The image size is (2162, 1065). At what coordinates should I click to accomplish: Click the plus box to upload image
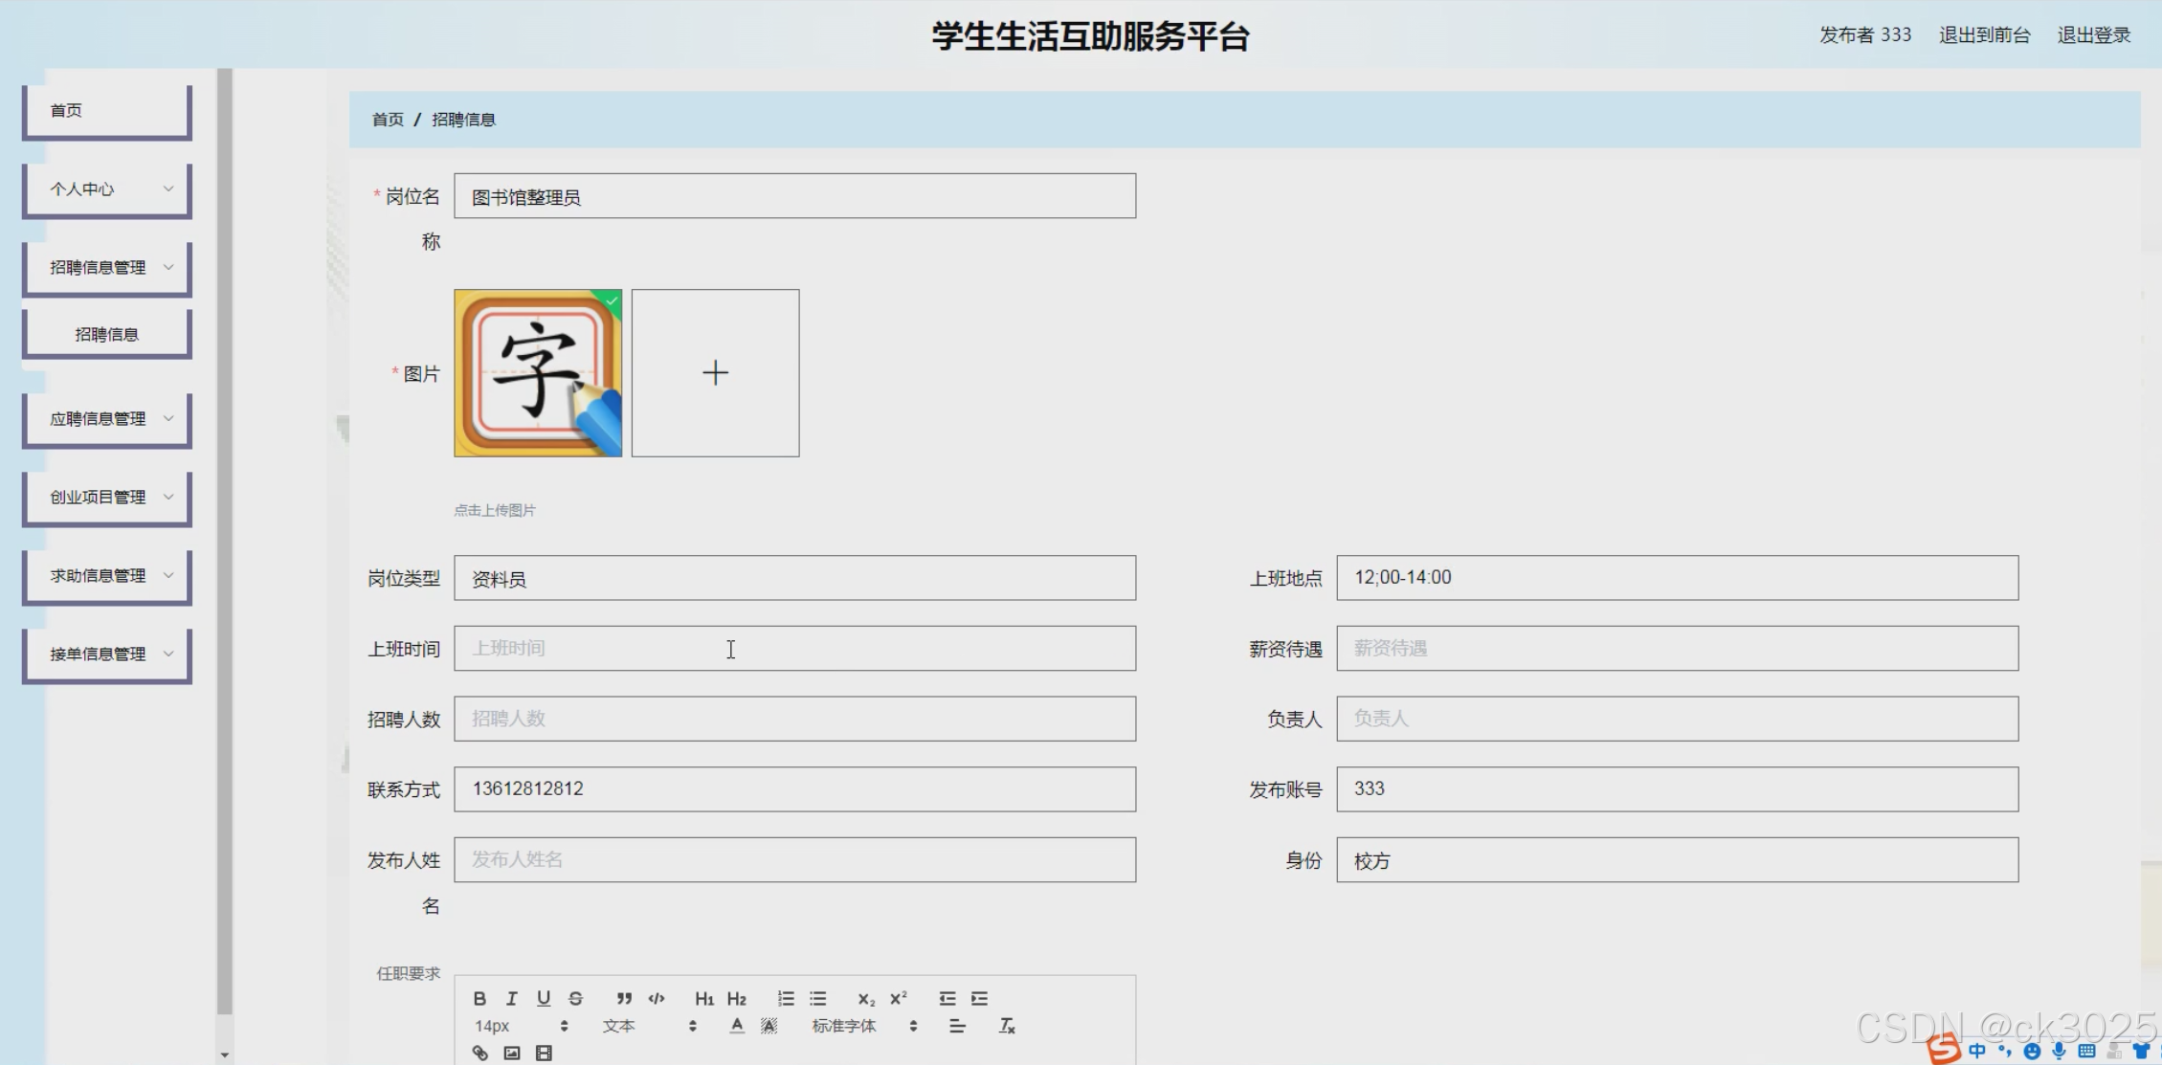pos(715,373)
